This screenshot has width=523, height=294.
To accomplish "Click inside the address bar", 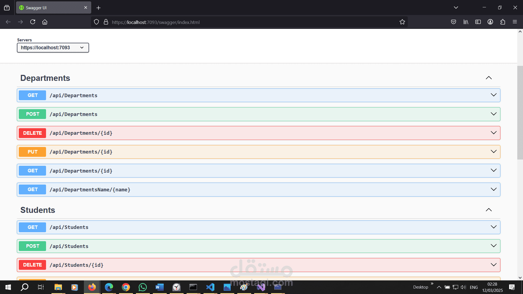I will pyautogui.click(x=245, y=22).
